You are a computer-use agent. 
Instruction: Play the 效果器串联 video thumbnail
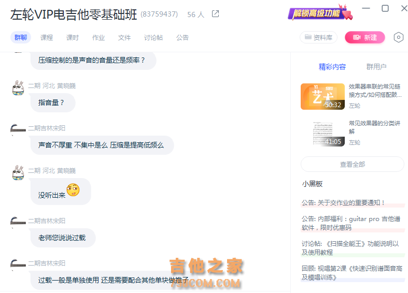pos(322,96)
